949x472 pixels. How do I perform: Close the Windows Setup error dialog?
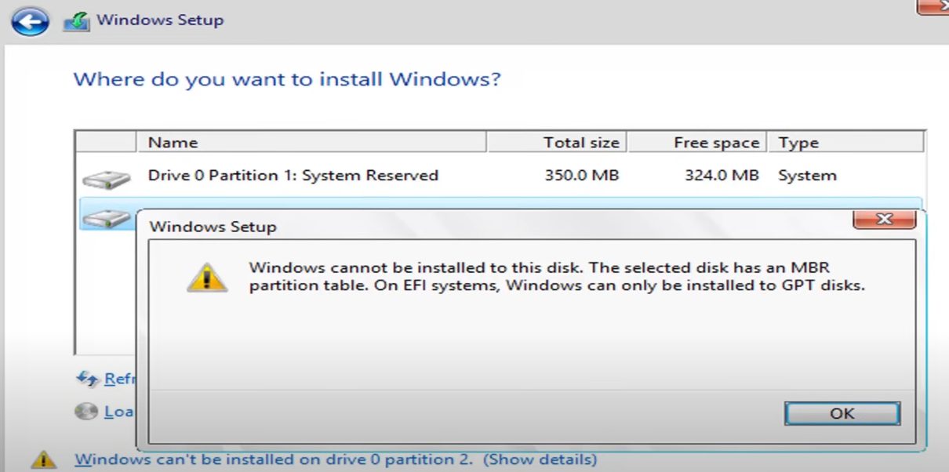884,220
